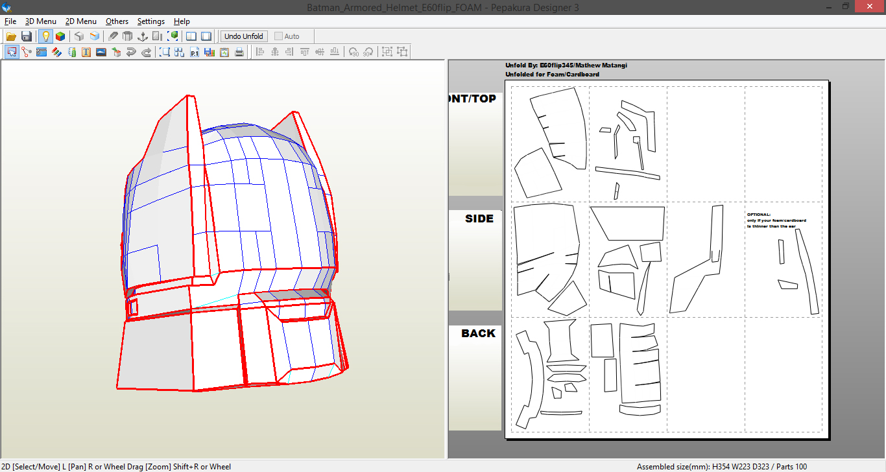Click the Assembled size readout in status bar

[722, 467]
